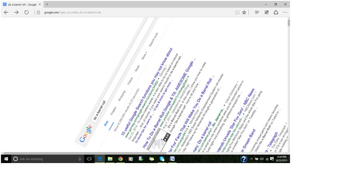The height and width of the screenshot is (182, 341).
Task: Open the tilted Images search tab
Action: click(x=113, y=111)
